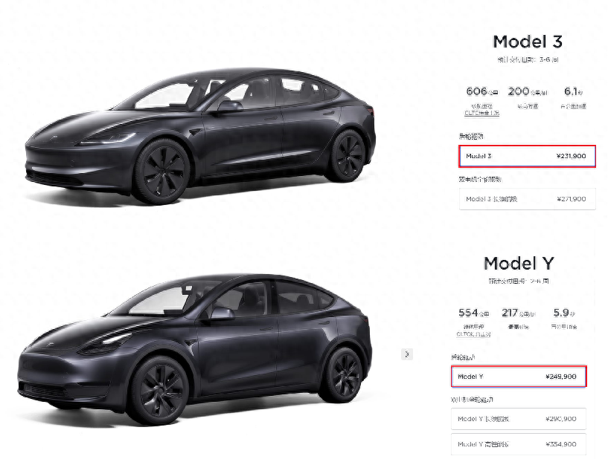Click the Model 3 heading
The width and height of the screenshot is (608, 459).
[528, 42]
